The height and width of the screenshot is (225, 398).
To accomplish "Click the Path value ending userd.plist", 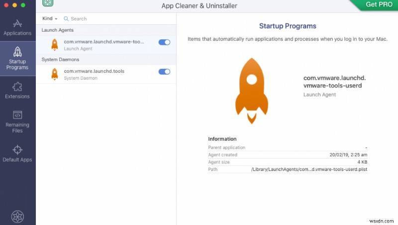I will click(309, 169).
